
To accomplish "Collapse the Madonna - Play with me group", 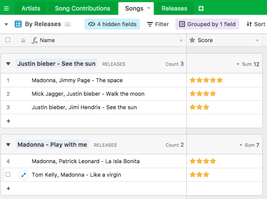I will pyautogui.click(x=8, y=145).
